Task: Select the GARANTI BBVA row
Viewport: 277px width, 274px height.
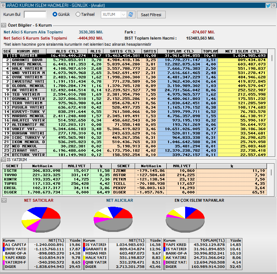Action: [x=135, y=60]
